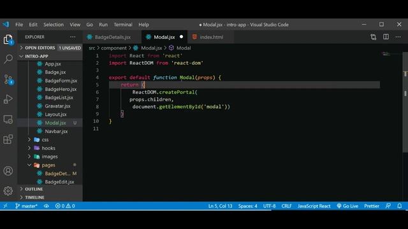Expand Open Editors section
The image size is (408, 229).
pyautogui.click(x=50, y=48)
